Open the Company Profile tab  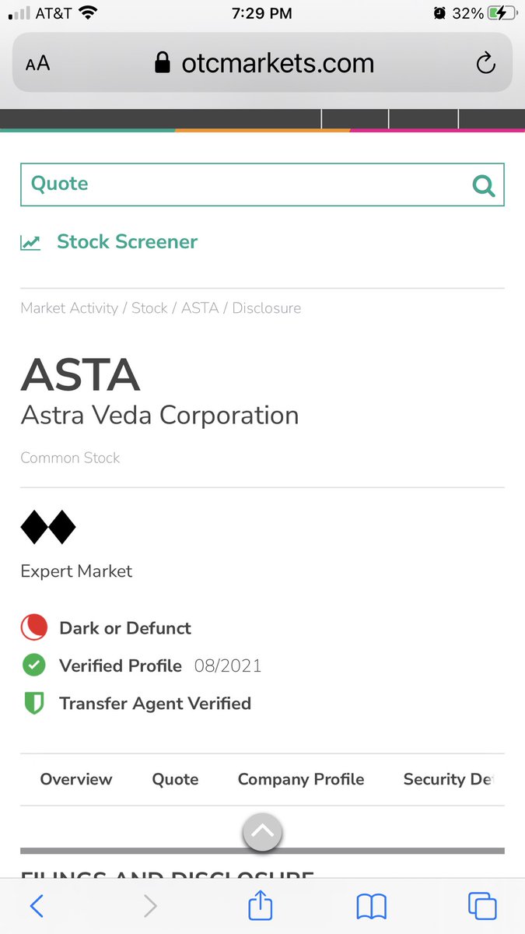(301, 779)
